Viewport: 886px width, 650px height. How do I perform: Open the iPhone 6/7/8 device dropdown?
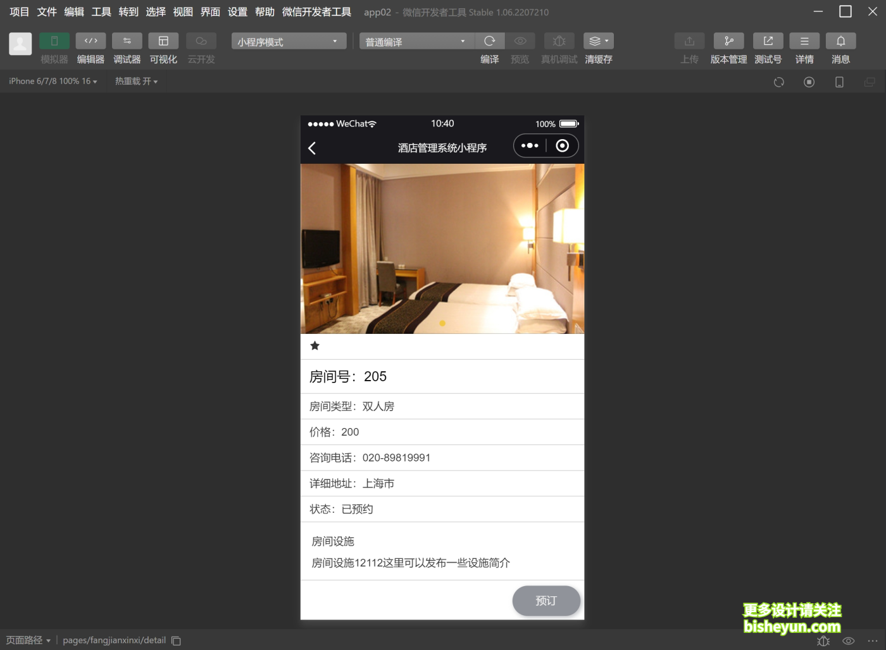tap(53, 81)
